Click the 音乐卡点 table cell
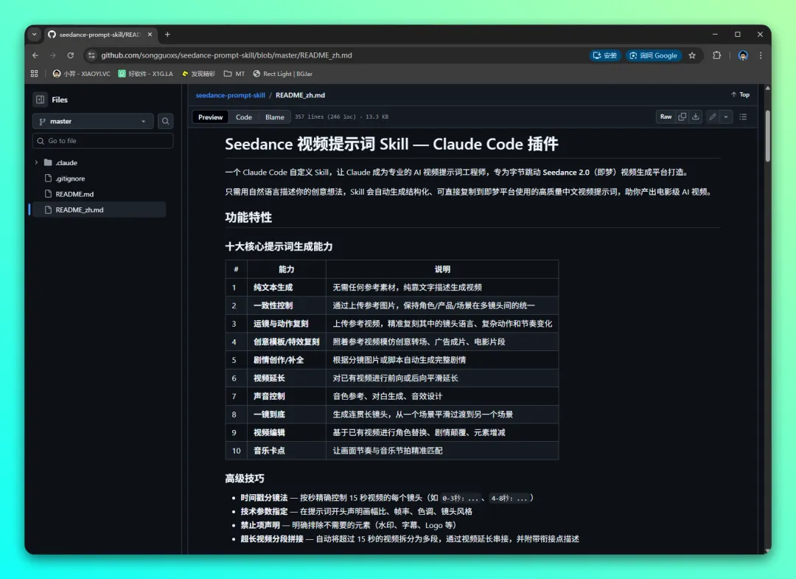Viewport: 796px width, 579px height. pos(286,451)
